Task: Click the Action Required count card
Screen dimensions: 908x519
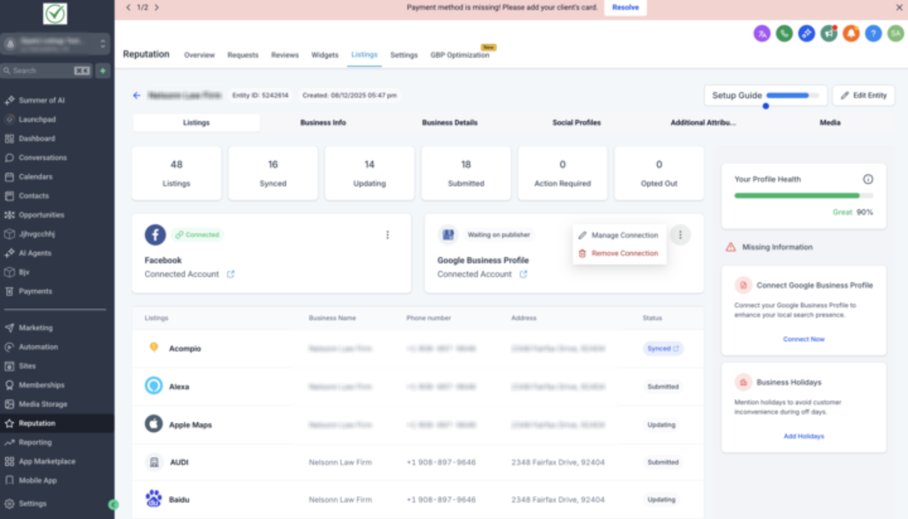Action: click(562, 173)
